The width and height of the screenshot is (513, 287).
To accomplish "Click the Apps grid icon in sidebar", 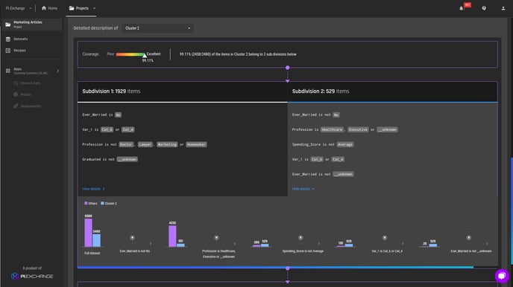I will coord(8,71).
